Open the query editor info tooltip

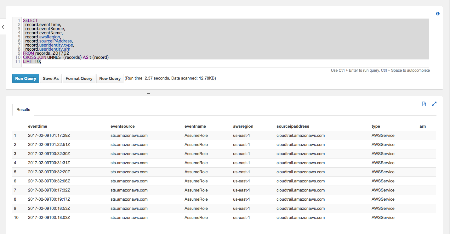tap(438, 14)
